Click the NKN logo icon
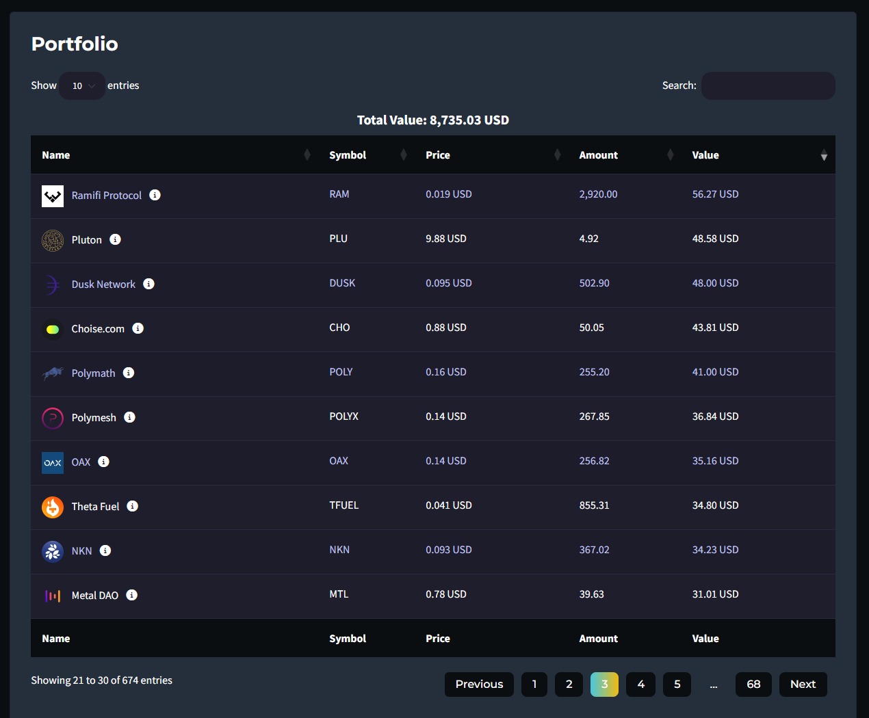The image size is (869, 718). (53, 552)
